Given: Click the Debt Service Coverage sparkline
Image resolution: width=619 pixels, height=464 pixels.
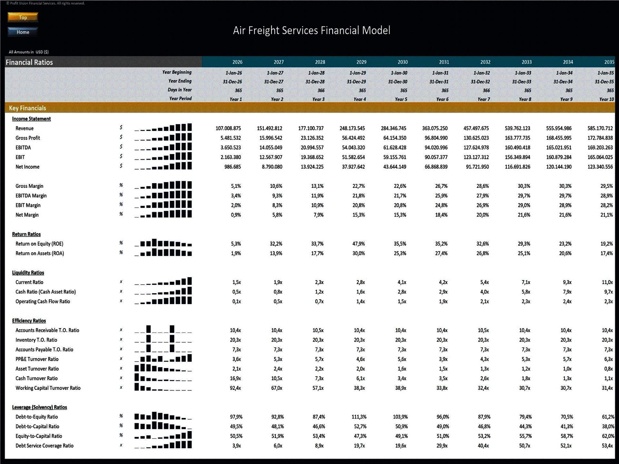Looking at the screenshot, I should tap(163, 446).
